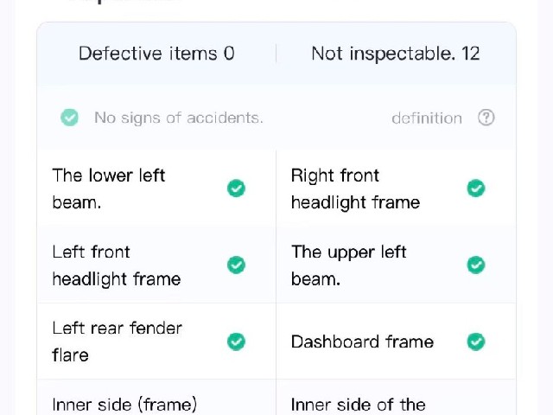This screenshot has width=553, height=415.
Task: Click the No signs of accidents text
Action: pos(179,118)
